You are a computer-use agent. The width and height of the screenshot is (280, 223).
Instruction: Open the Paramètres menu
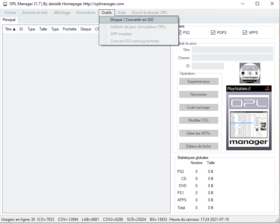pyautogui.click(x=86, y=13)
